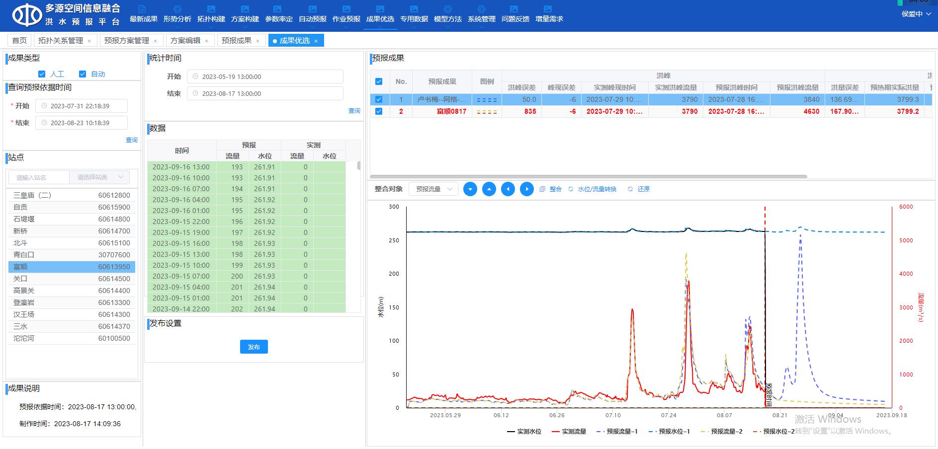Open 查询预报依据时间 结束 datetime picker
Screen dimensions: 938x449
[82, 123]
